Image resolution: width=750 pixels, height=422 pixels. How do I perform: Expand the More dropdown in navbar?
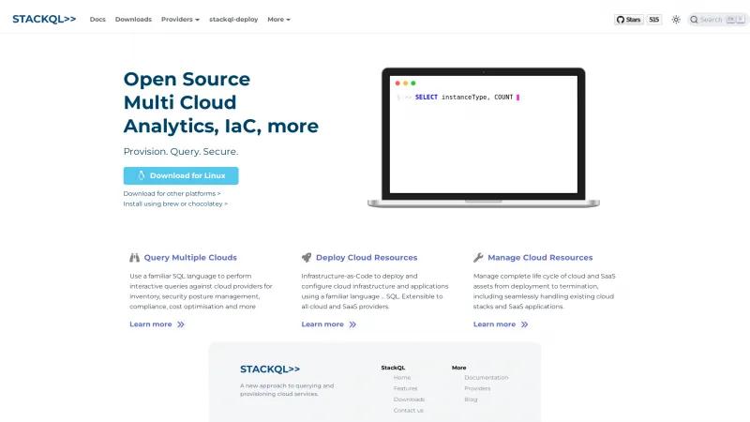click(x=278, y=19)
